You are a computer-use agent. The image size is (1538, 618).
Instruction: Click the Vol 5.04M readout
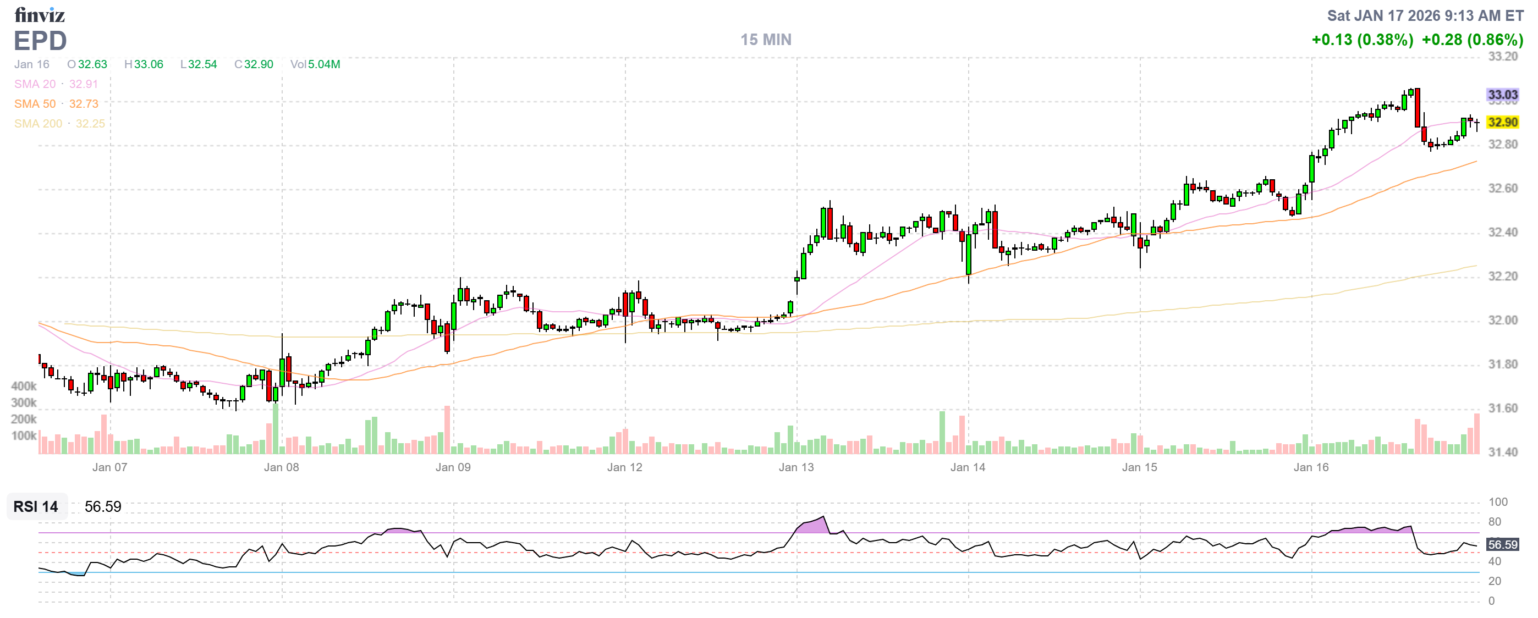pyautogui.click(x=315, y=64)
